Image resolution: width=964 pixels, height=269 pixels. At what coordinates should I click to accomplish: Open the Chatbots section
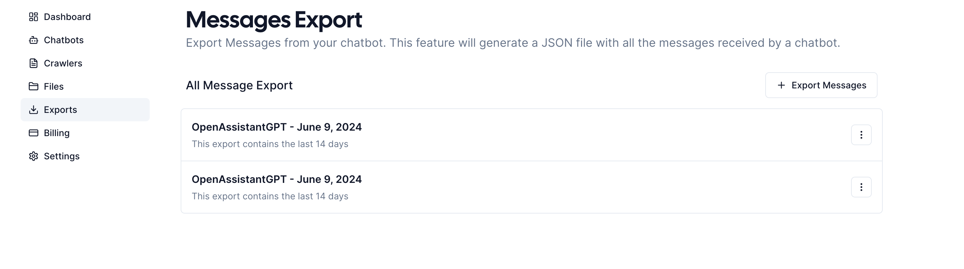[64, 40]
